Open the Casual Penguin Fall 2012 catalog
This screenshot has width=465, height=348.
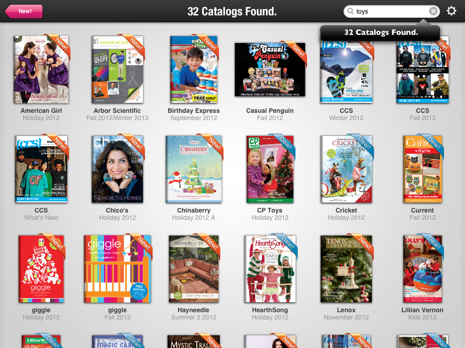(x=270, y=69)
